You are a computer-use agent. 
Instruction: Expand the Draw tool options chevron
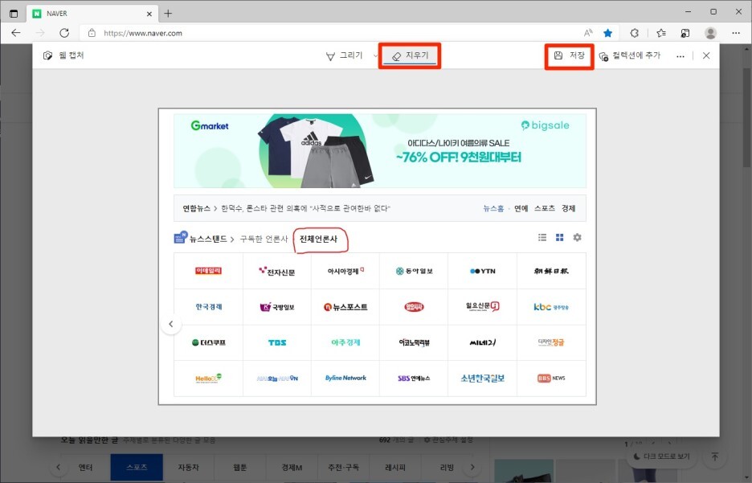coord(375,55)
